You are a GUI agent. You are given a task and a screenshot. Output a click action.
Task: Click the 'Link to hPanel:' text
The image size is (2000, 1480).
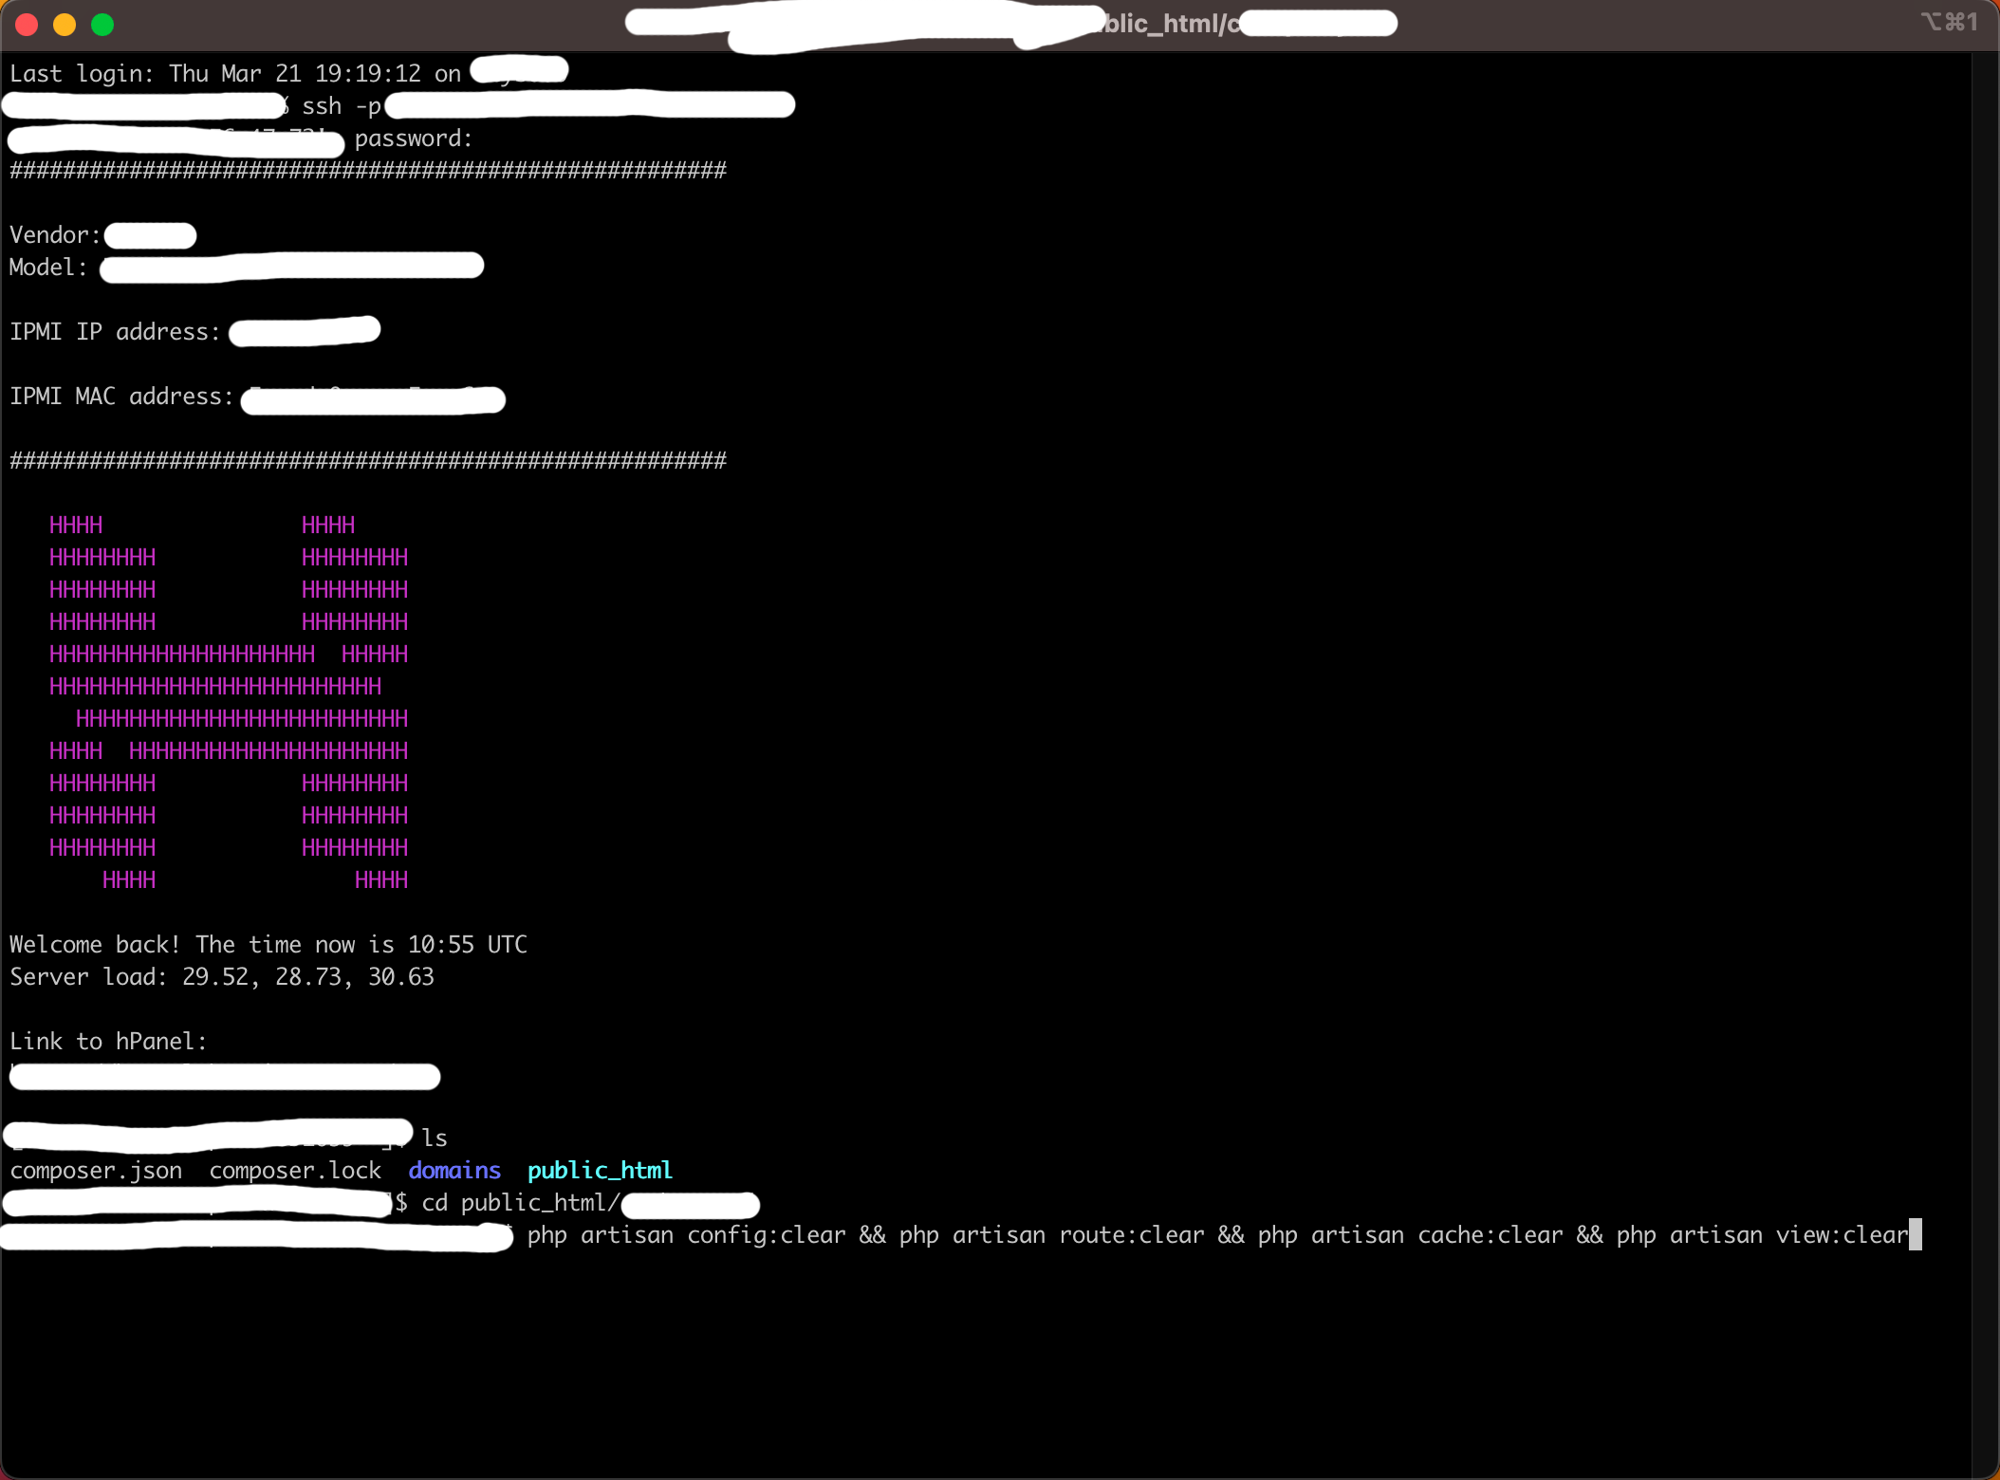[108, 1041]
